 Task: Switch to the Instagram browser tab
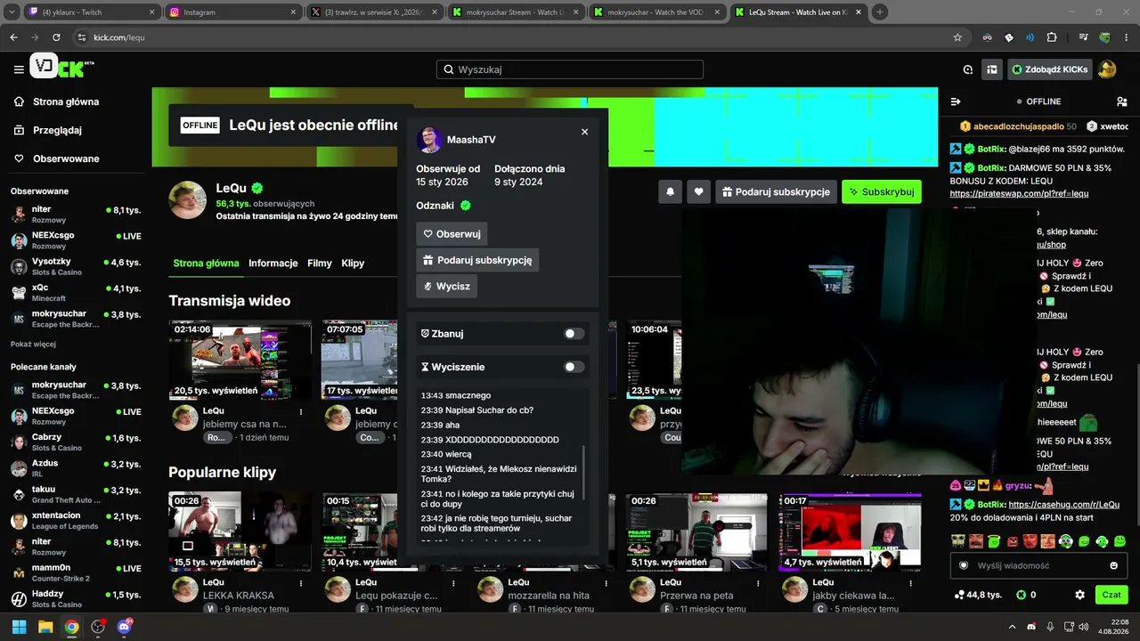pyautogui.click(x=232, y=12)
